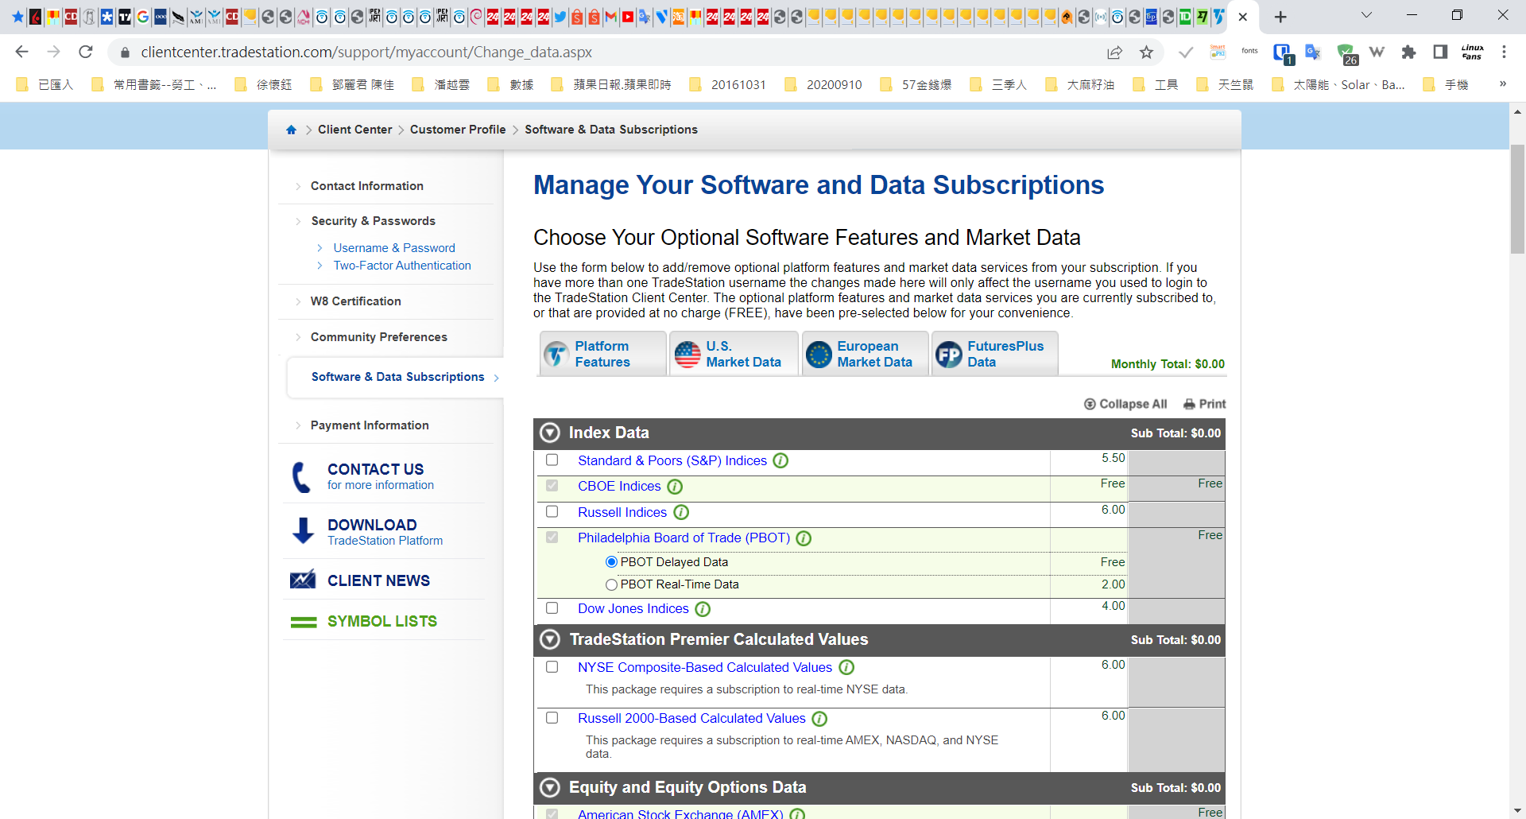Viewport: 1526px width, 819px height.
Task: Switch to the FuturesPlus Data tab
Action: tap(995, 354)
